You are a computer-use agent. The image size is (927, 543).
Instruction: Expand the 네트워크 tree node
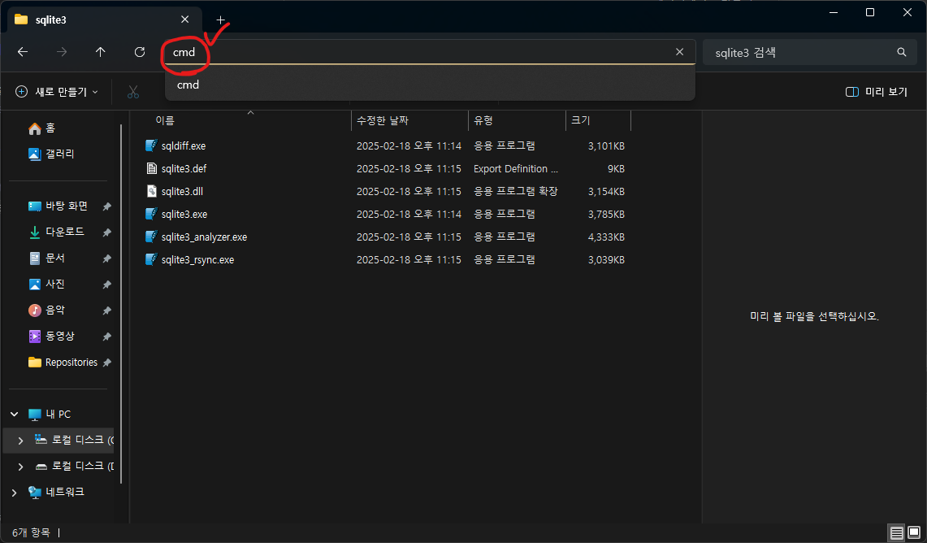(x=14, y=492)
